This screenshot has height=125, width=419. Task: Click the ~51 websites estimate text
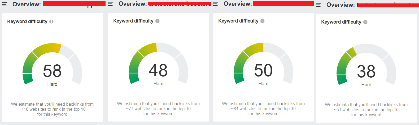(x=366, y=110)
